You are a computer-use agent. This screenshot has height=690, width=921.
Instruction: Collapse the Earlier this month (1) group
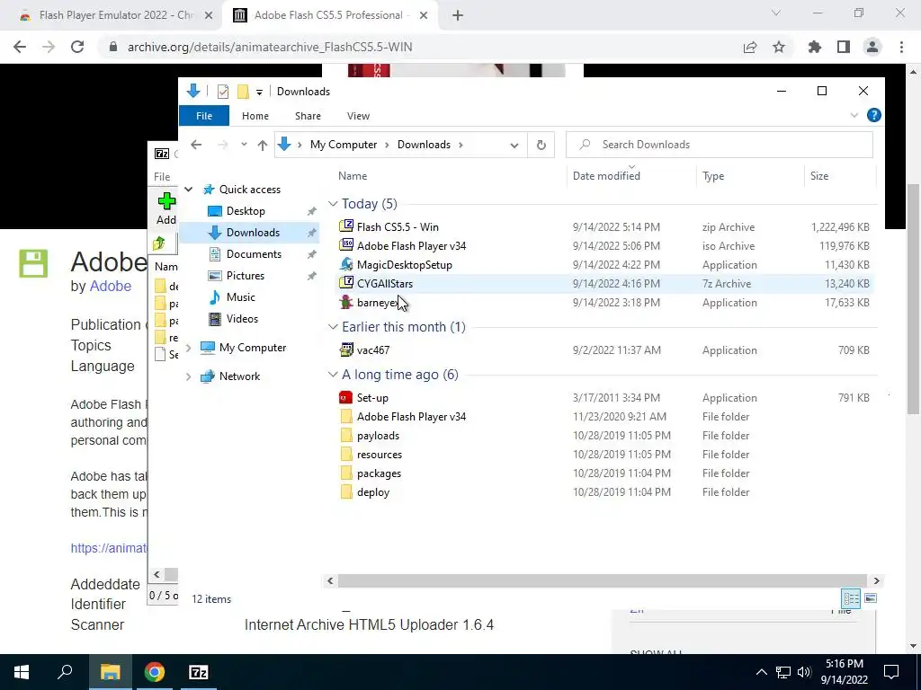click(333, 327)
